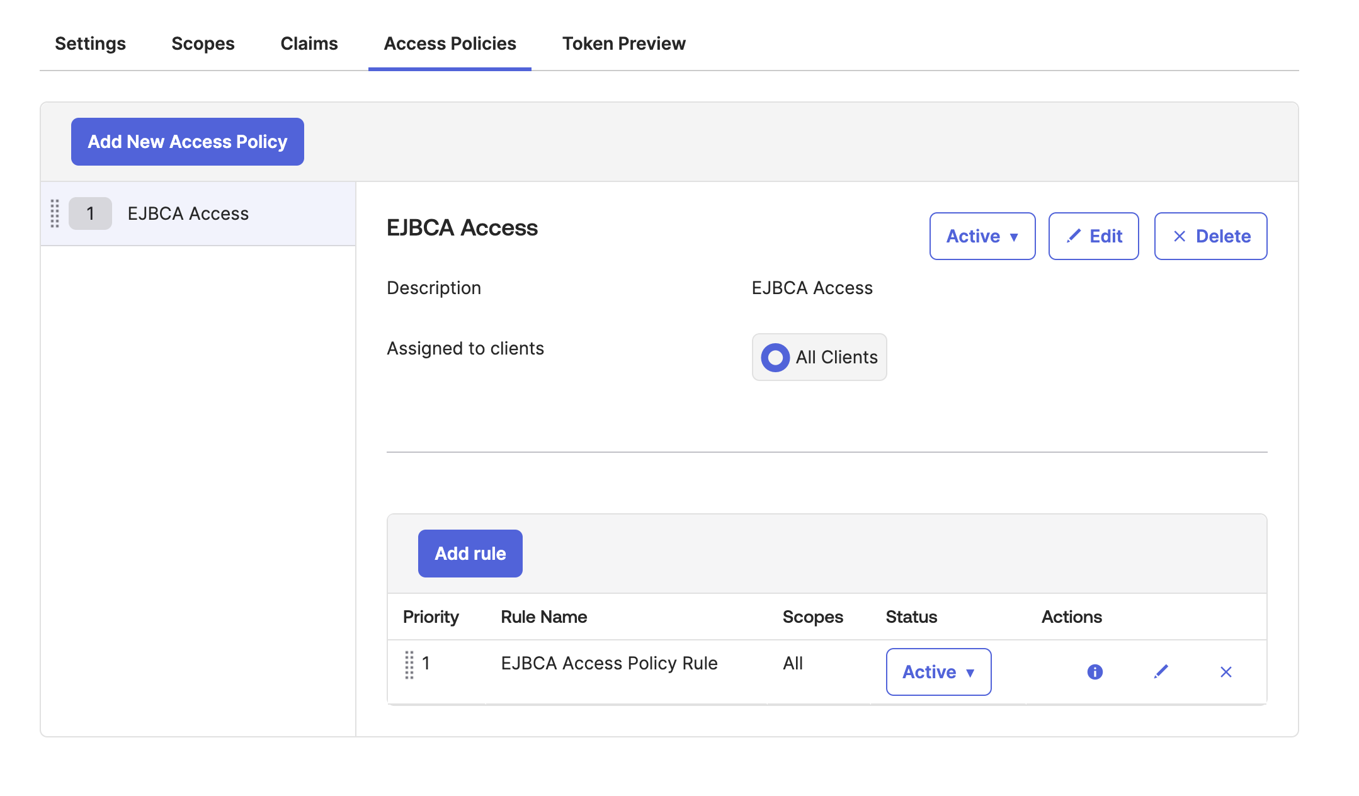Click the priority 1 badge in sidebar

(x=90, y=213)
